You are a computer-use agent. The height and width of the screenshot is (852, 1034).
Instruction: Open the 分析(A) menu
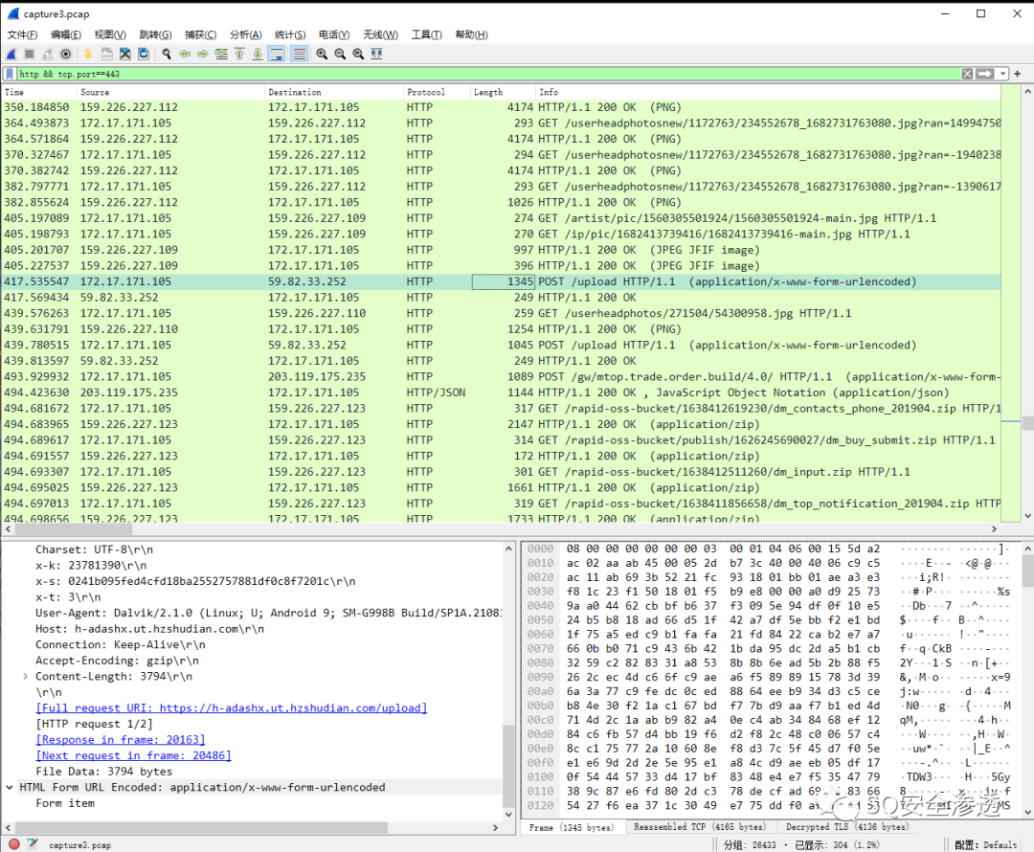point(246,34)
